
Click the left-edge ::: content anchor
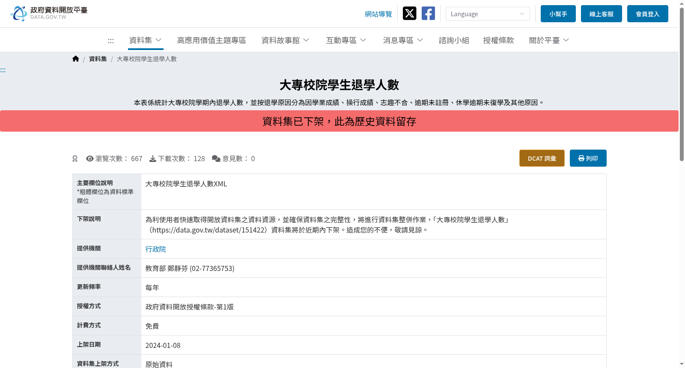pos(3,70)
